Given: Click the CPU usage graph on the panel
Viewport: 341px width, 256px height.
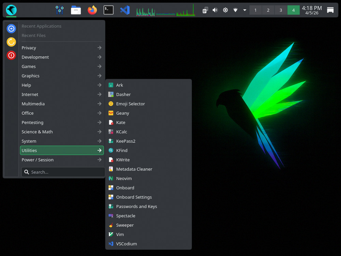Looking at the screenshot, I should coord(145,10).
